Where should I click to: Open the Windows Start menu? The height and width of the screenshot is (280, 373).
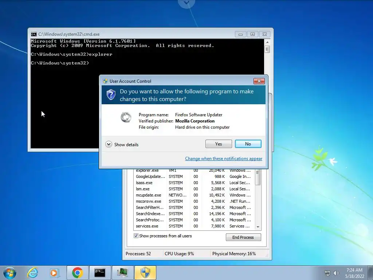(x=10, y=273)
